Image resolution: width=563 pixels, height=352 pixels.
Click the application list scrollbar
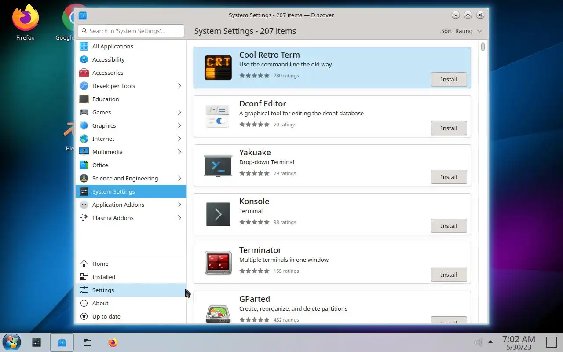483,47
